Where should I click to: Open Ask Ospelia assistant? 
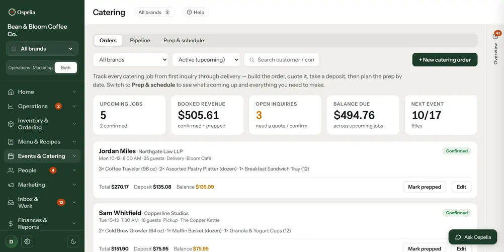tap(473, 237)
